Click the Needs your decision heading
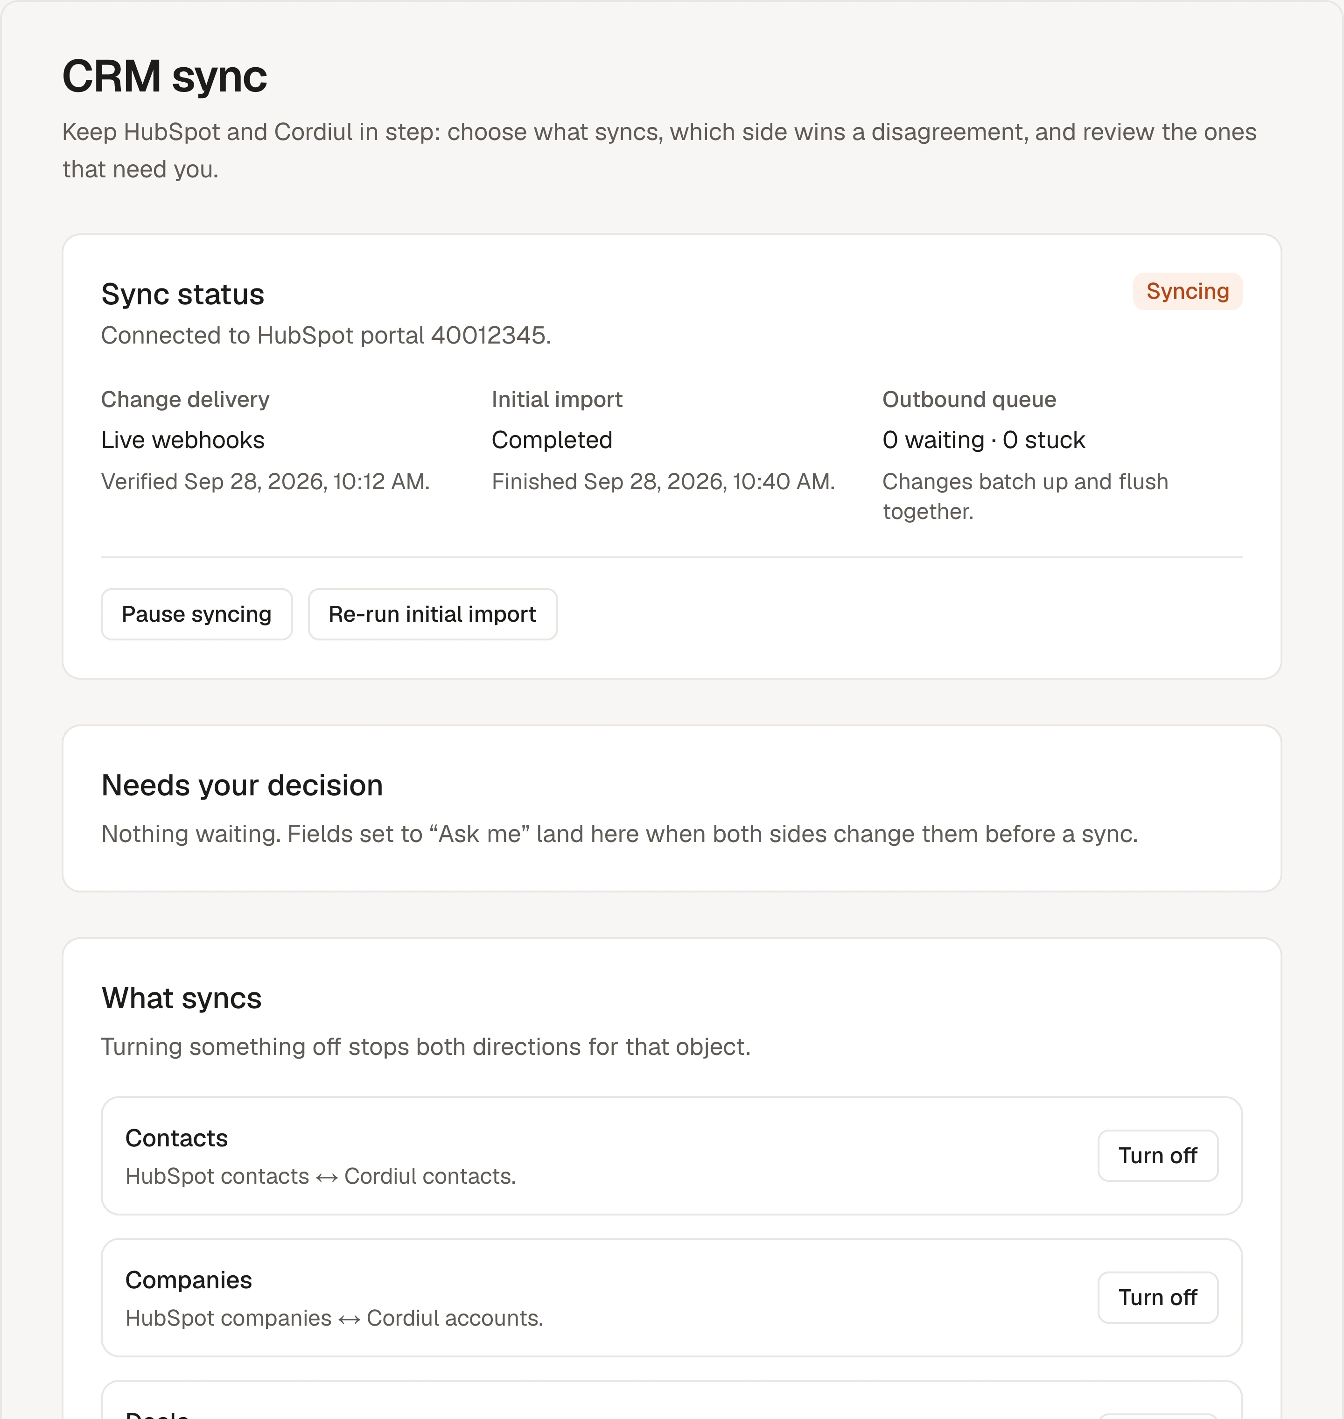Screen dimensions: 1344x1419 pos(242,786)
